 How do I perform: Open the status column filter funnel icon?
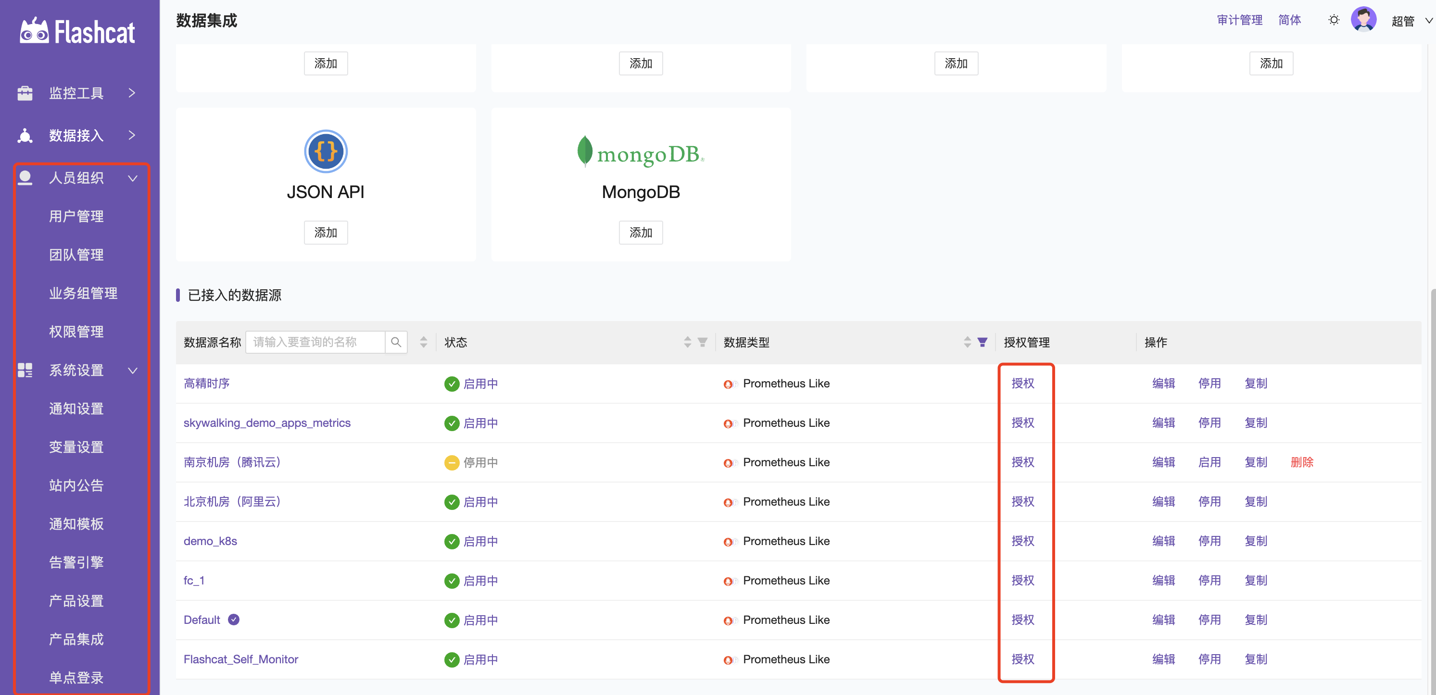(x=703, y=342)
